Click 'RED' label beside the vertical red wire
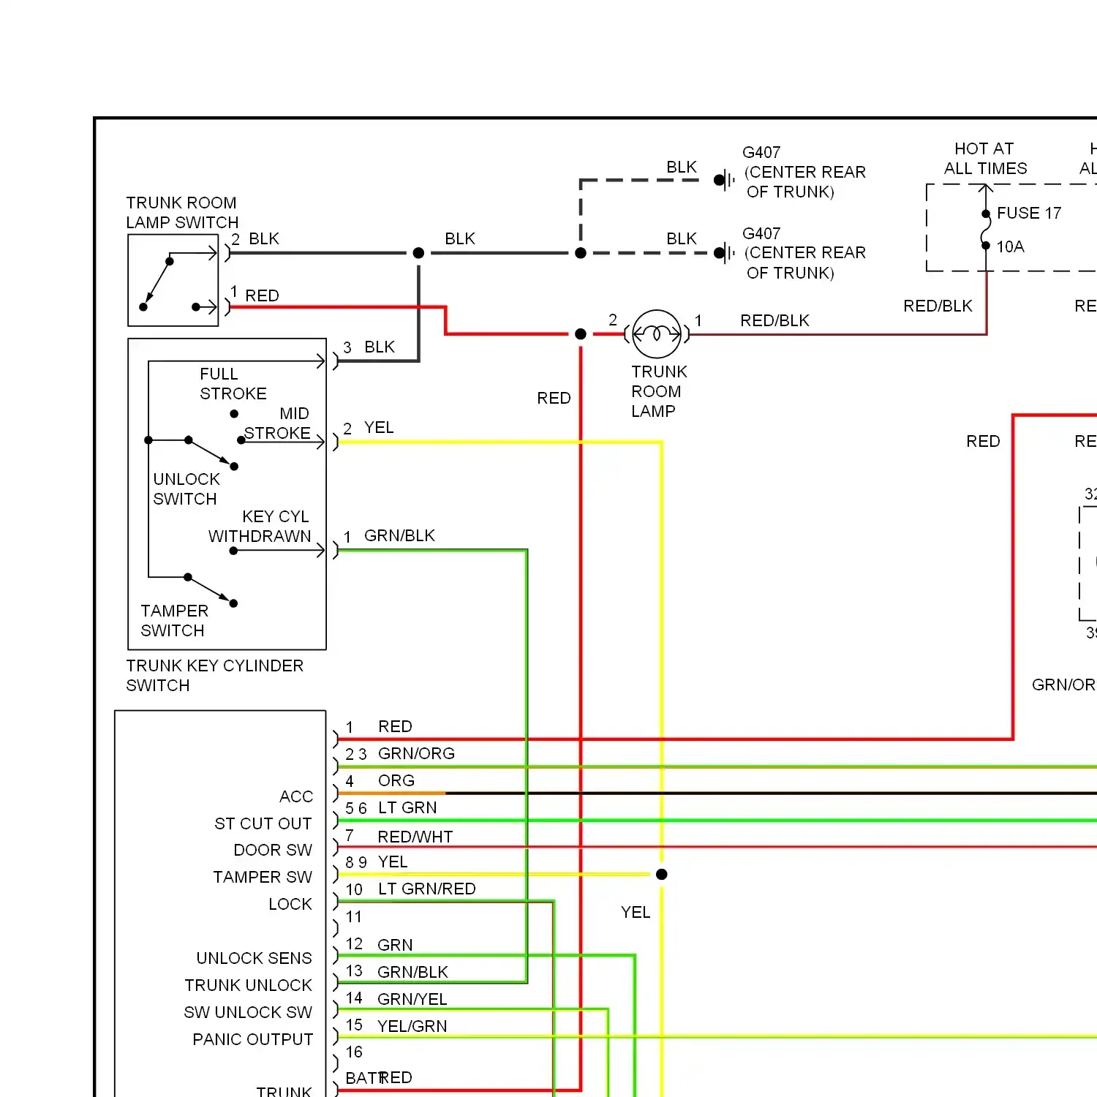This screenshot has height=1097, width=1097. tap(554, 399)
